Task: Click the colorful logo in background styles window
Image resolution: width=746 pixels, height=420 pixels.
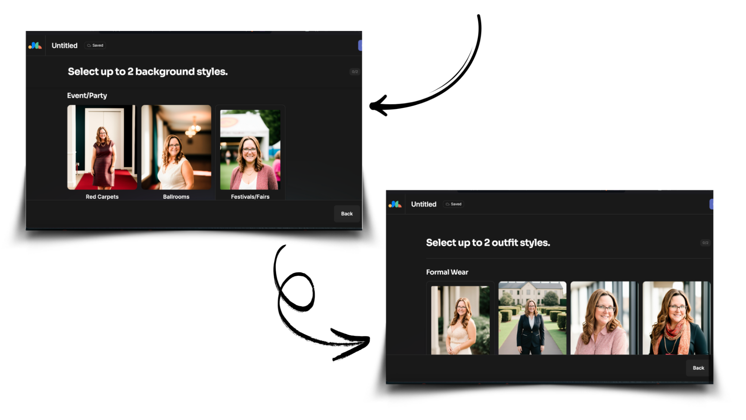Action: (35, 46)
